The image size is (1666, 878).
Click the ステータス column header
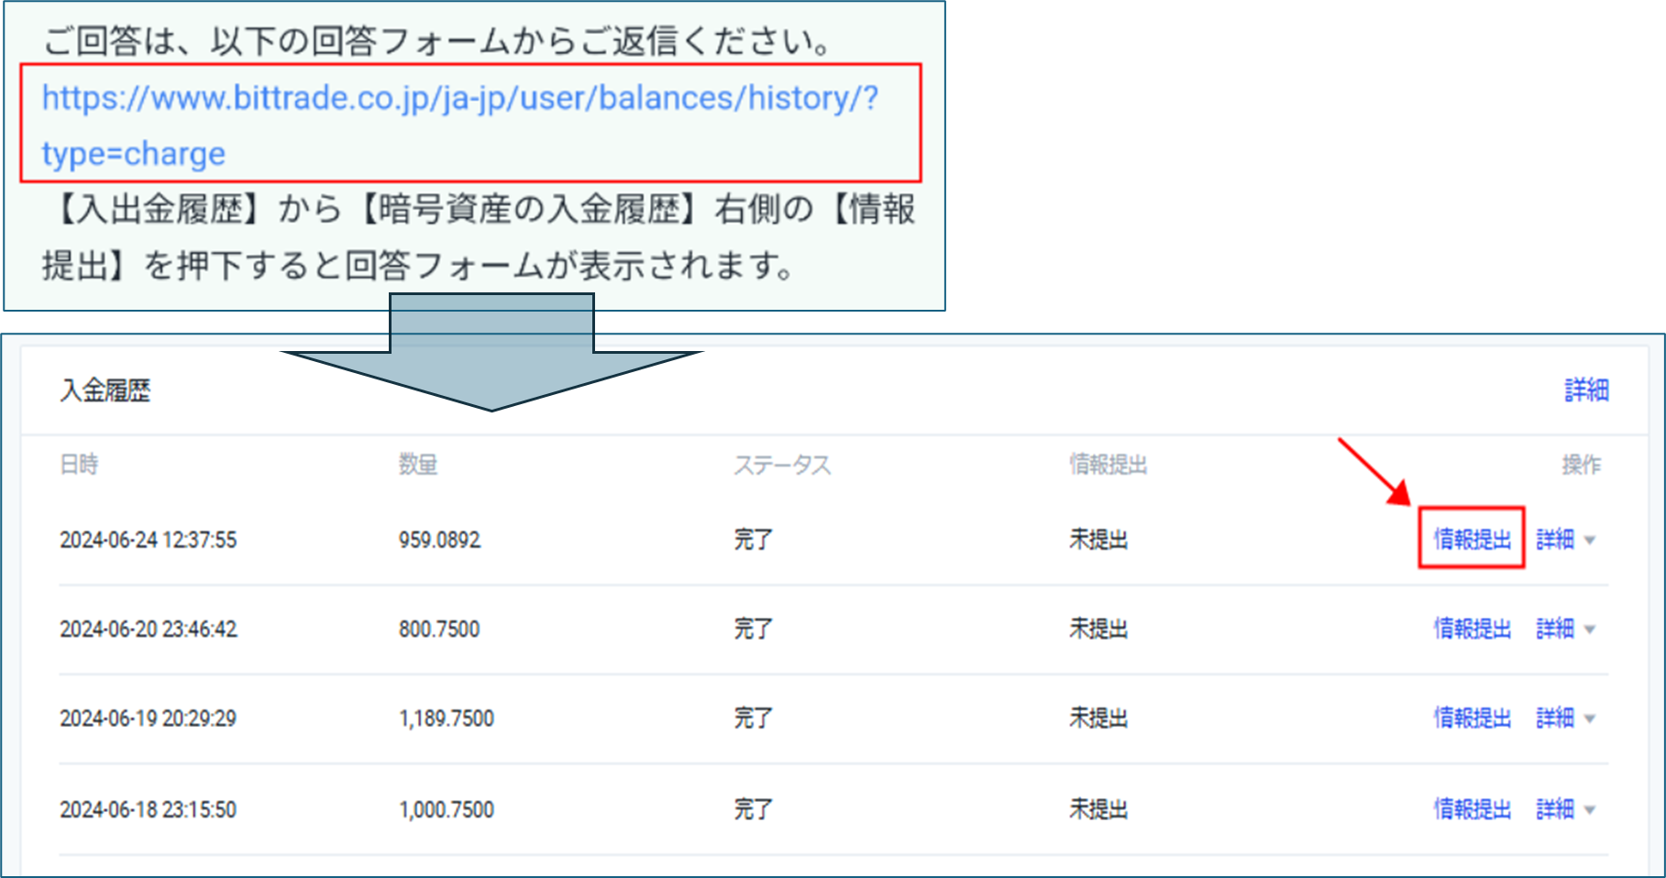[782, 466]
